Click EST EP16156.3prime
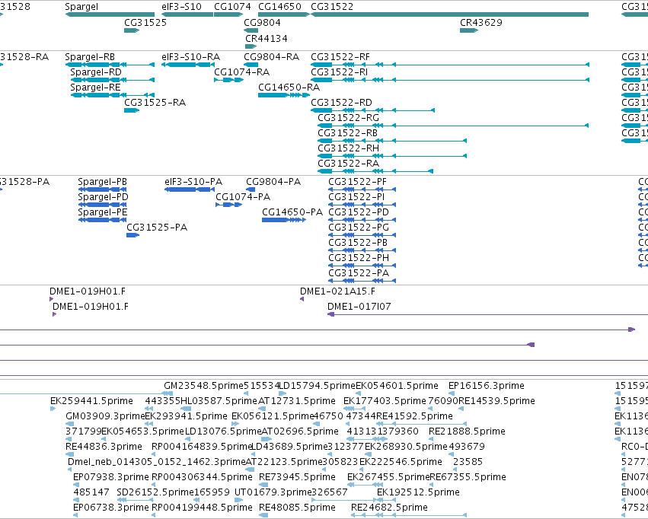Viewport: 648px width, 519px height. coord(486,386)
